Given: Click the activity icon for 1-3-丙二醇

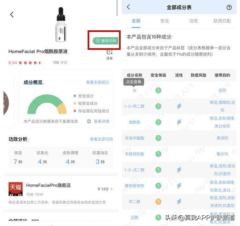Looking at the screenshot, I should click(179, 106).
